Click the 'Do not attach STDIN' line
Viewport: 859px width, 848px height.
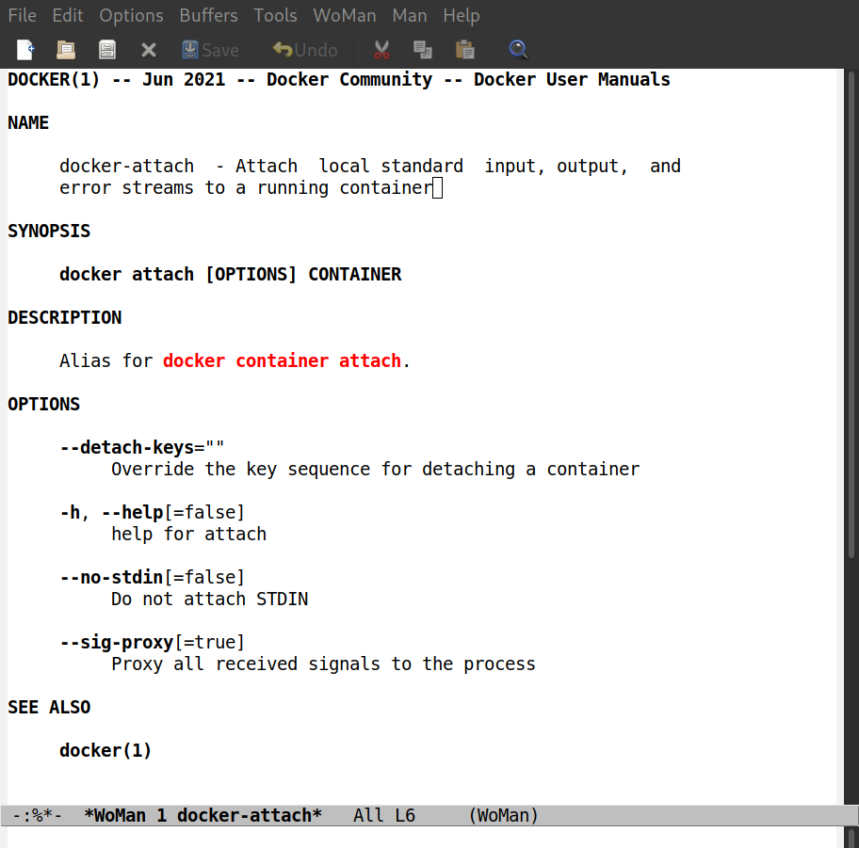point(209,599)
